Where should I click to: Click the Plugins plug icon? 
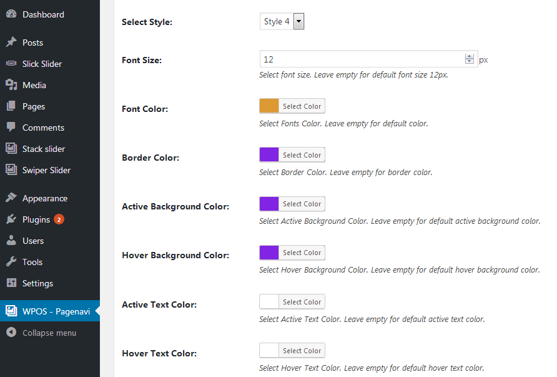coord(11,219)
